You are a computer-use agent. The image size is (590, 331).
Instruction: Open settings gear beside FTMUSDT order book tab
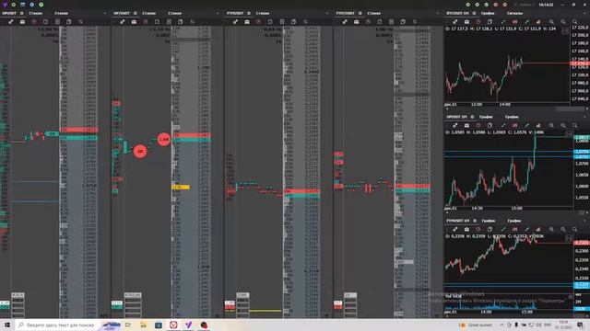[x=249, y=13]
